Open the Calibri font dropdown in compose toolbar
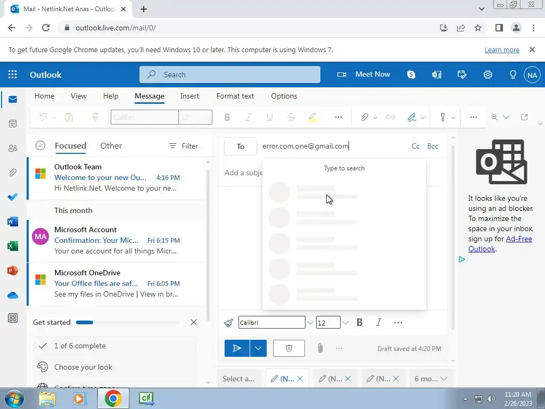The image size is (545, 409). click(310, 323)
